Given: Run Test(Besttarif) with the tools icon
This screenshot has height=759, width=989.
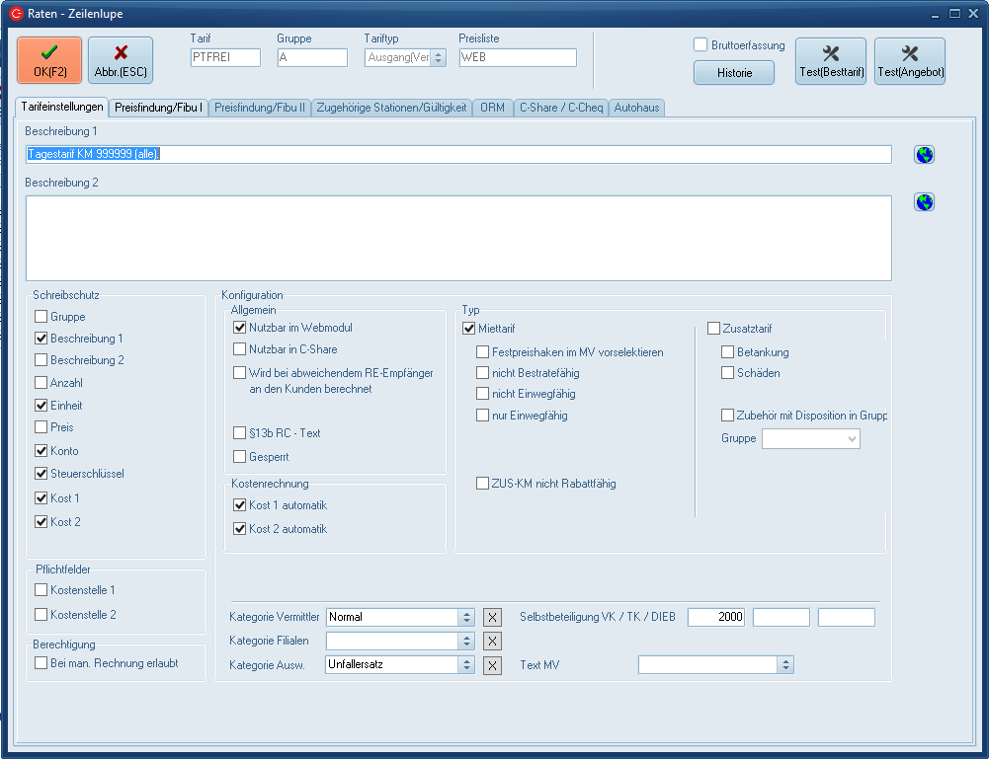Looking at the screenshot, I should [830, 61].
